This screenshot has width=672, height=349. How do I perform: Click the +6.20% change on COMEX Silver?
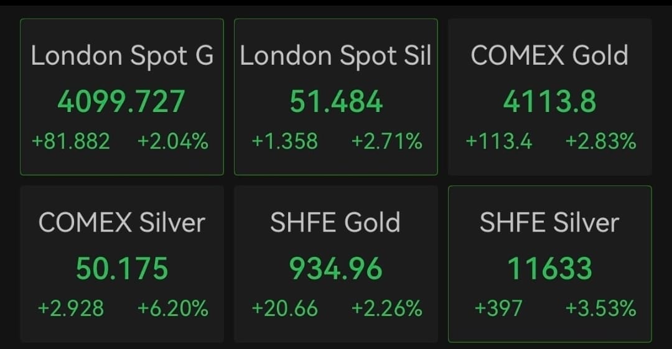(x=172, y=308)
